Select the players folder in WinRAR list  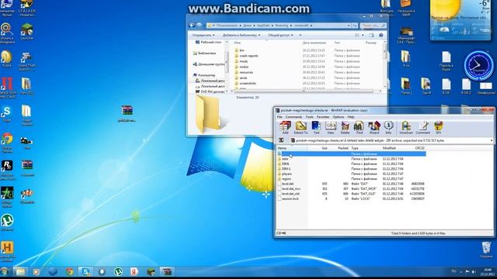tap(287, 174)
